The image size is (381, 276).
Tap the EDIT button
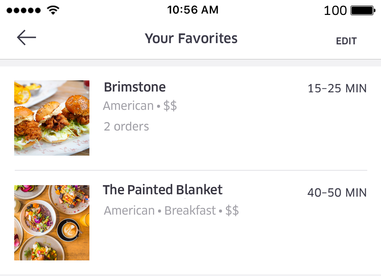point(346,41)
